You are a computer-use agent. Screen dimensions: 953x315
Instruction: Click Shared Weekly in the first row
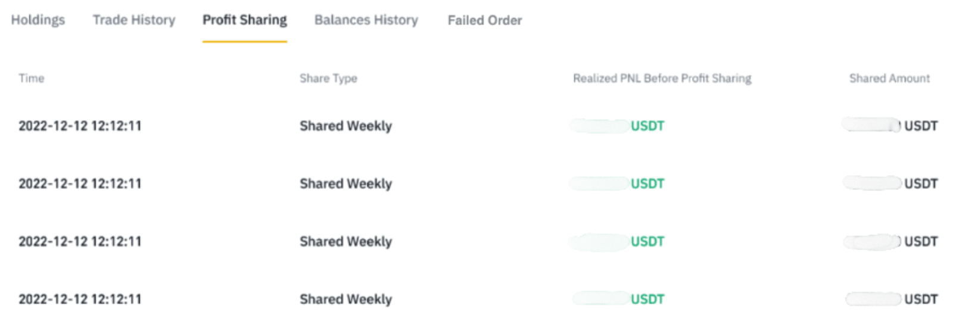[x=345, y=126]
